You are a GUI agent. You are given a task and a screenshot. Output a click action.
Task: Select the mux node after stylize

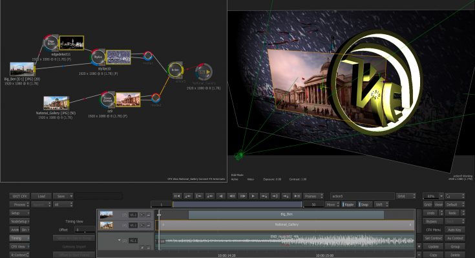[148, 55]
